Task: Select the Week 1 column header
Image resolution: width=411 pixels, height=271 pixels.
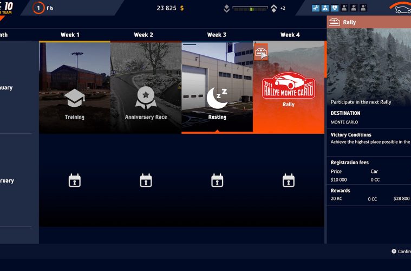Action: [70, 35]
